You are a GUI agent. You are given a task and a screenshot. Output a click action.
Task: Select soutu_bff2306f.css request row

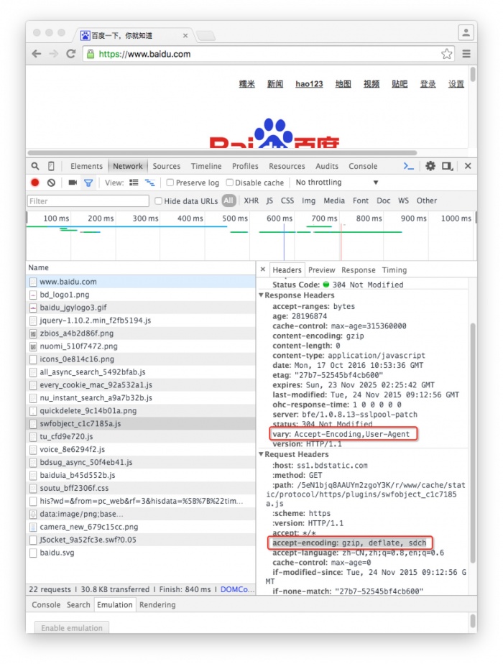click(141, 488)
